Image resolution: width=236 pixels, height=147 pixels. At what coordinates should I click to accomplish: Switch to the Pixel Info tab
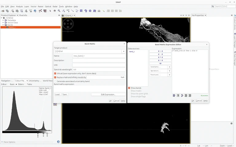click(x=23, y=15)
